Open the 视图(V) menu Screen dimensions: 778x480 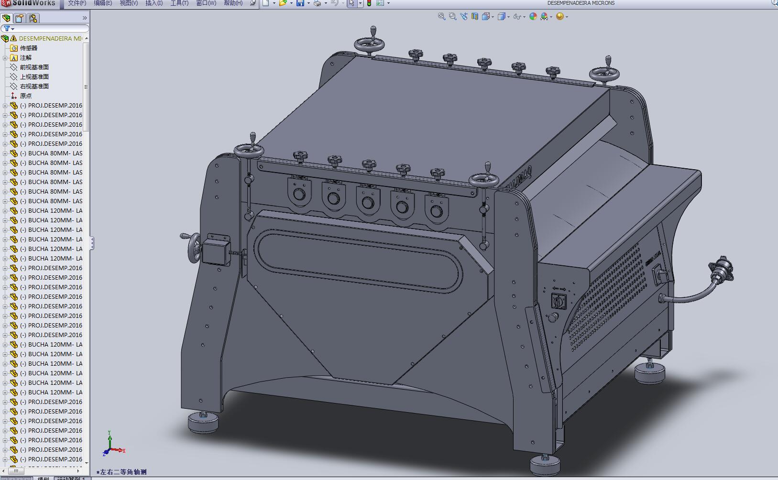(x=129, y=3)
